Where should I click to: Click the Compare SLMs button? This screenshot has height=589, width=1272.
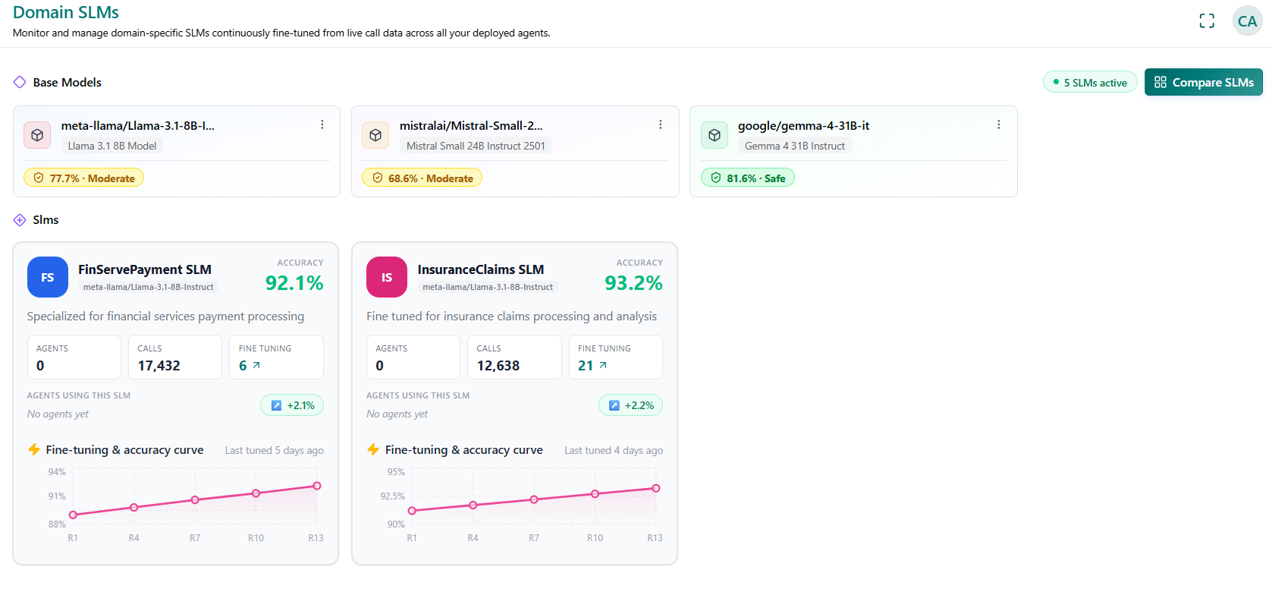(x=1204, y=82)
